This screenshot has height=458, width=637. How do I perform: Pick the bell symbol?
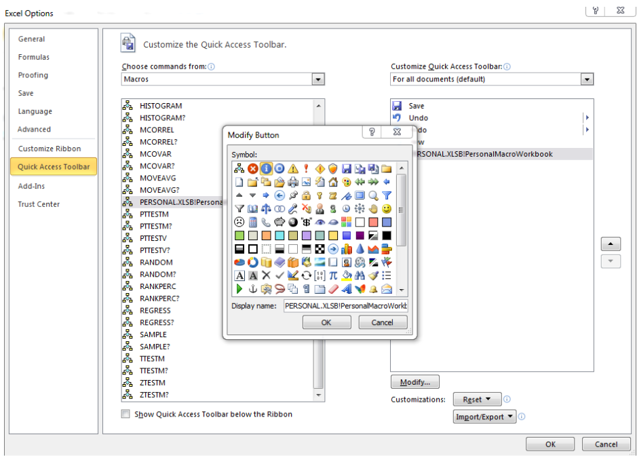tap(373, 289)
